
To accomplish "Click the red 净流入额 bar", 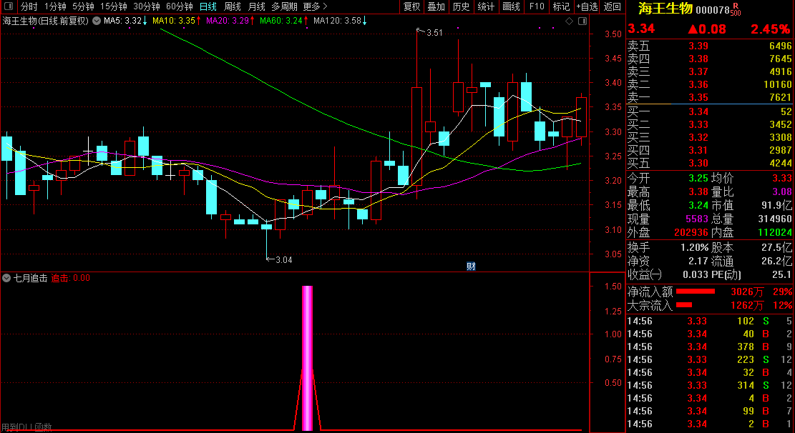I will [x=696, y=292].
